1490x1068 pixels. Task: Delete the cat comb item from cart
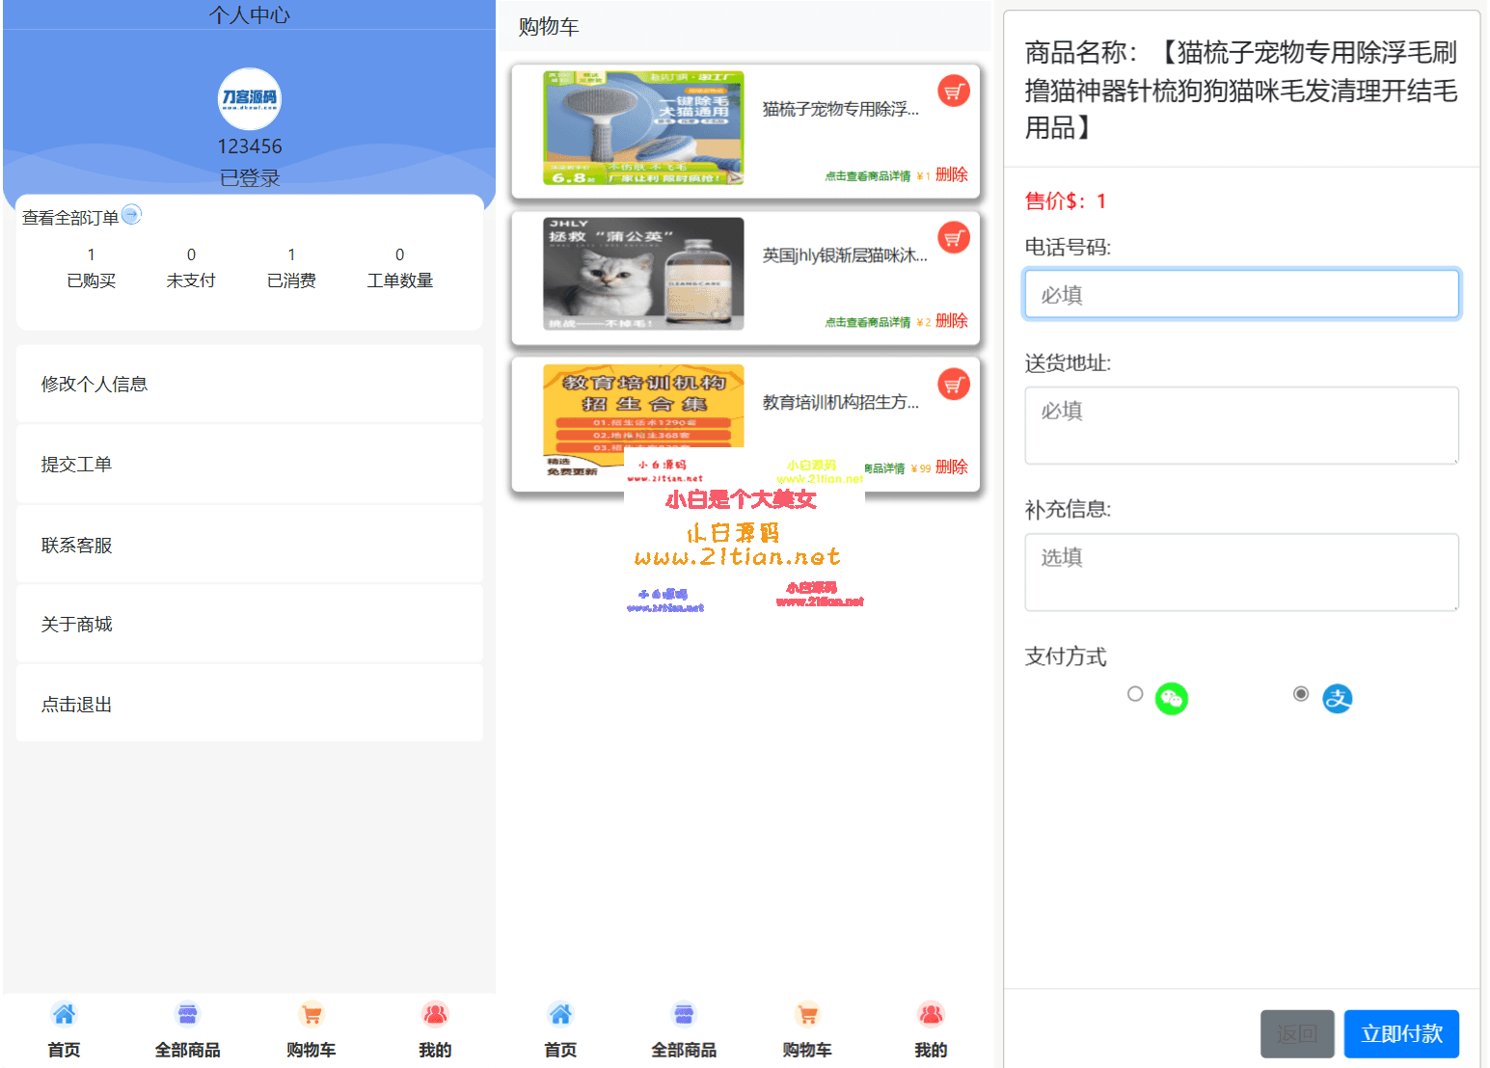coord(951,174)
